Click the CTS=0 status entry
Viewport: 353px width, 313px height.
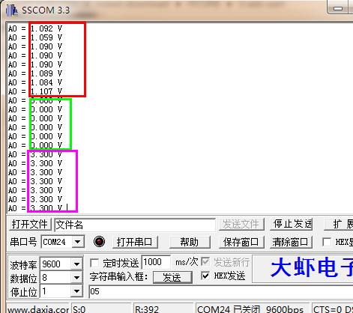(328, 310)
